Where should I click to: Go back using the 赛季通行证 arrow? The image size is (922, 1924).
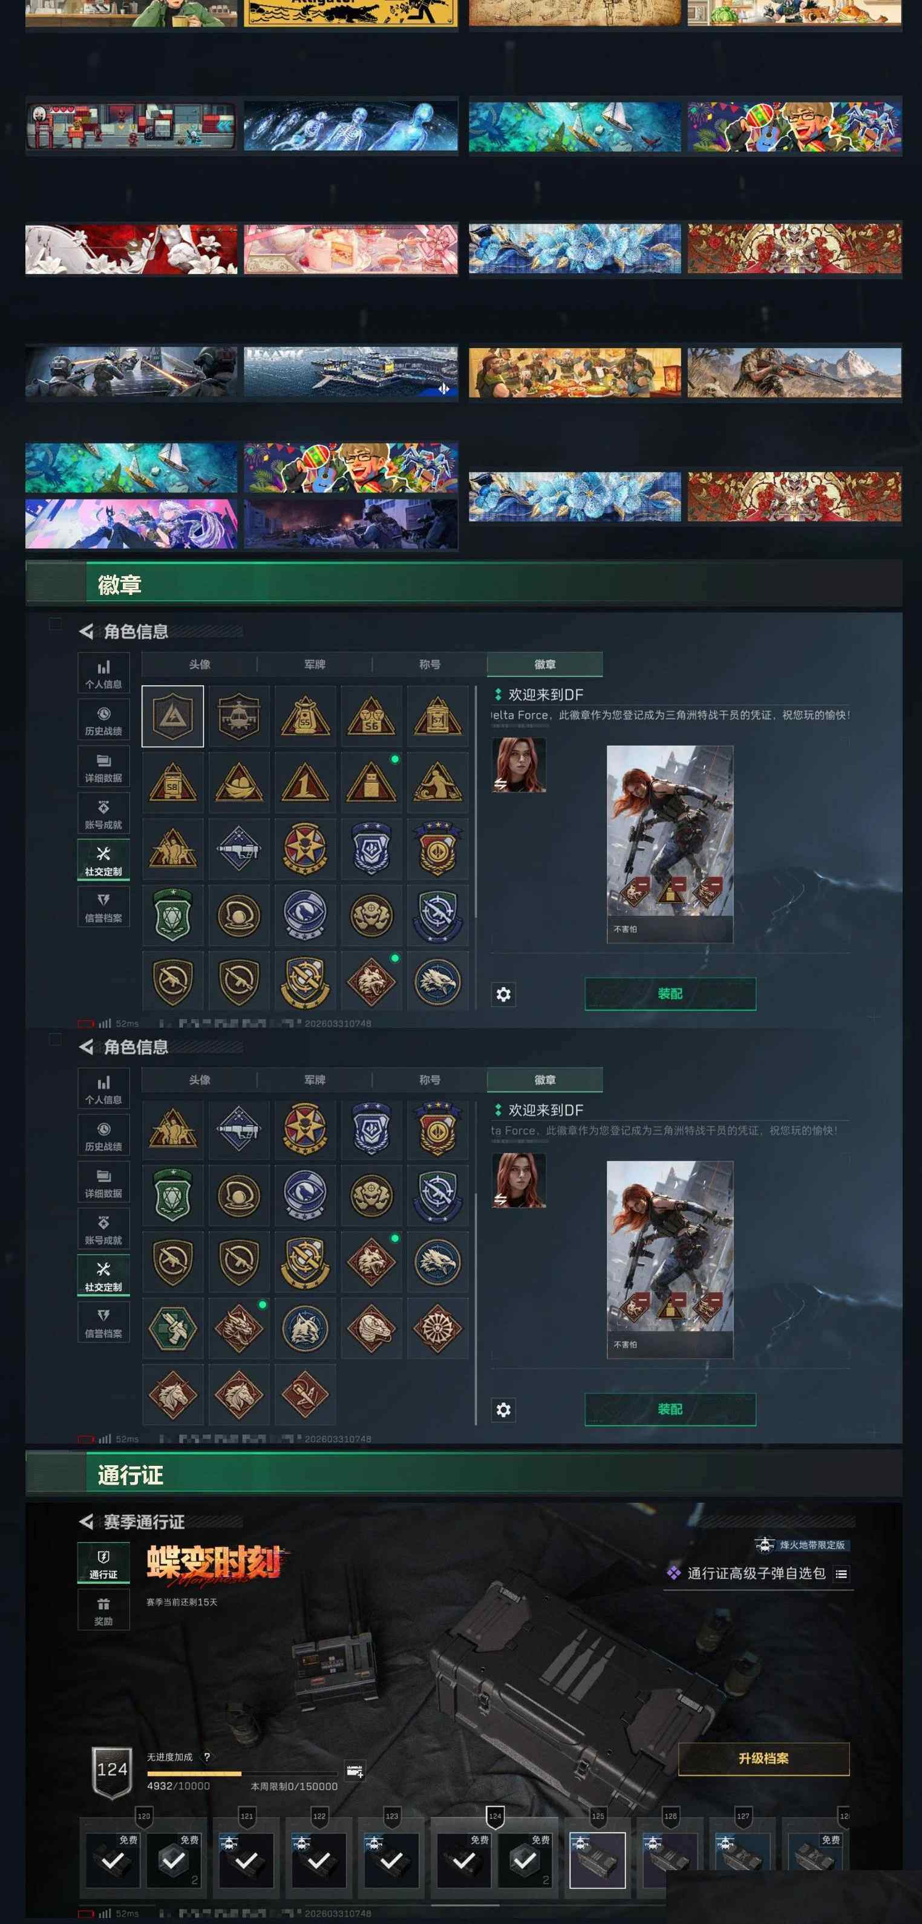(x=87, y=1522)
